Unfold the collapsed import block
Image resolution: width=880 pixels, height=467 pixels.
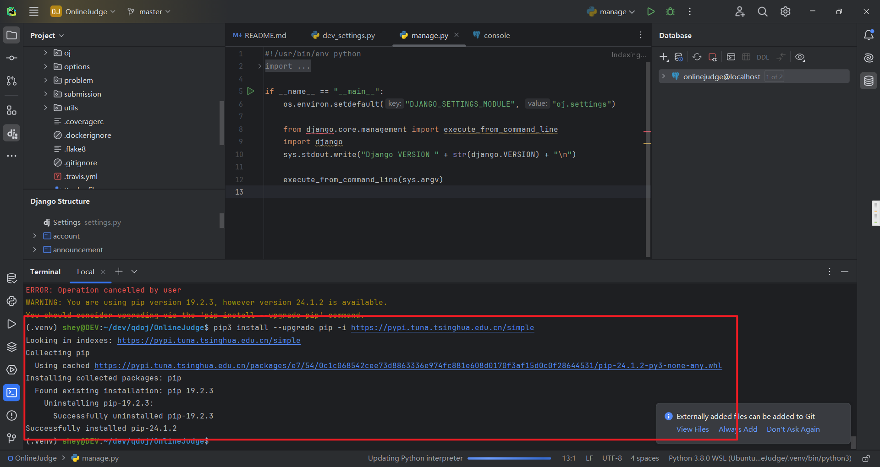259,66
